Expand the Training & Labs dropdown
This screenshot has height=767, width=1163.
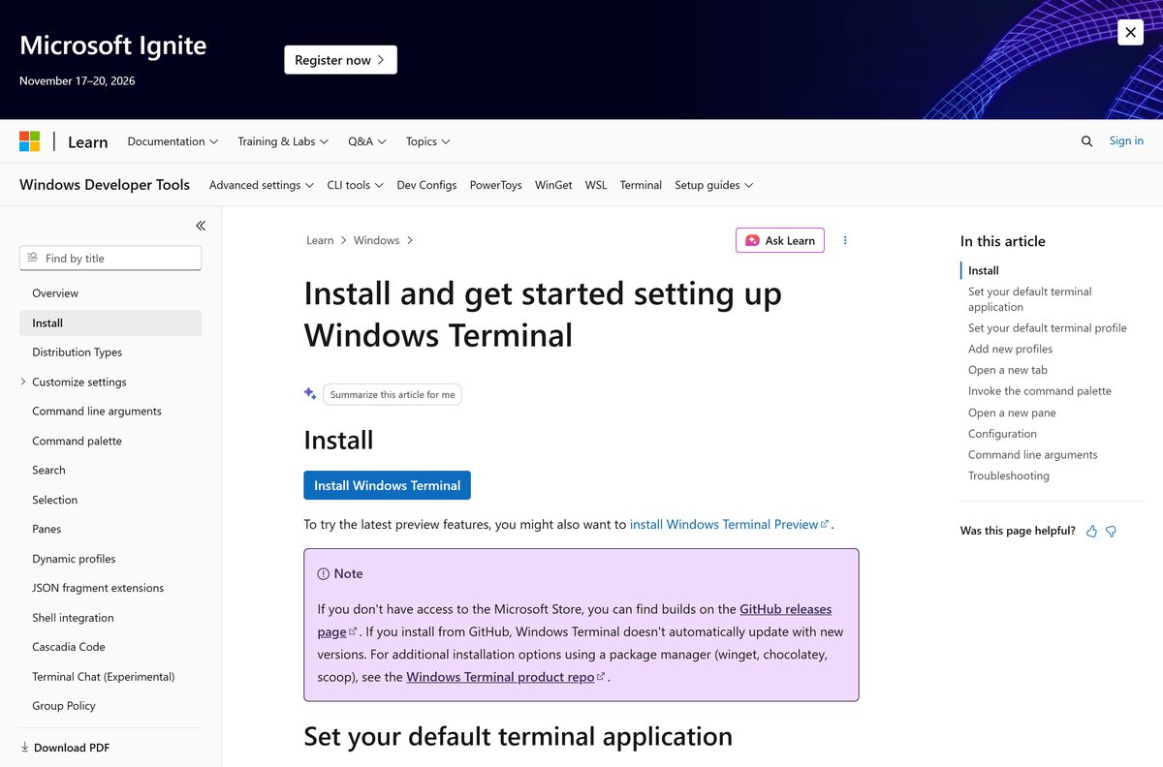point(283,141)
